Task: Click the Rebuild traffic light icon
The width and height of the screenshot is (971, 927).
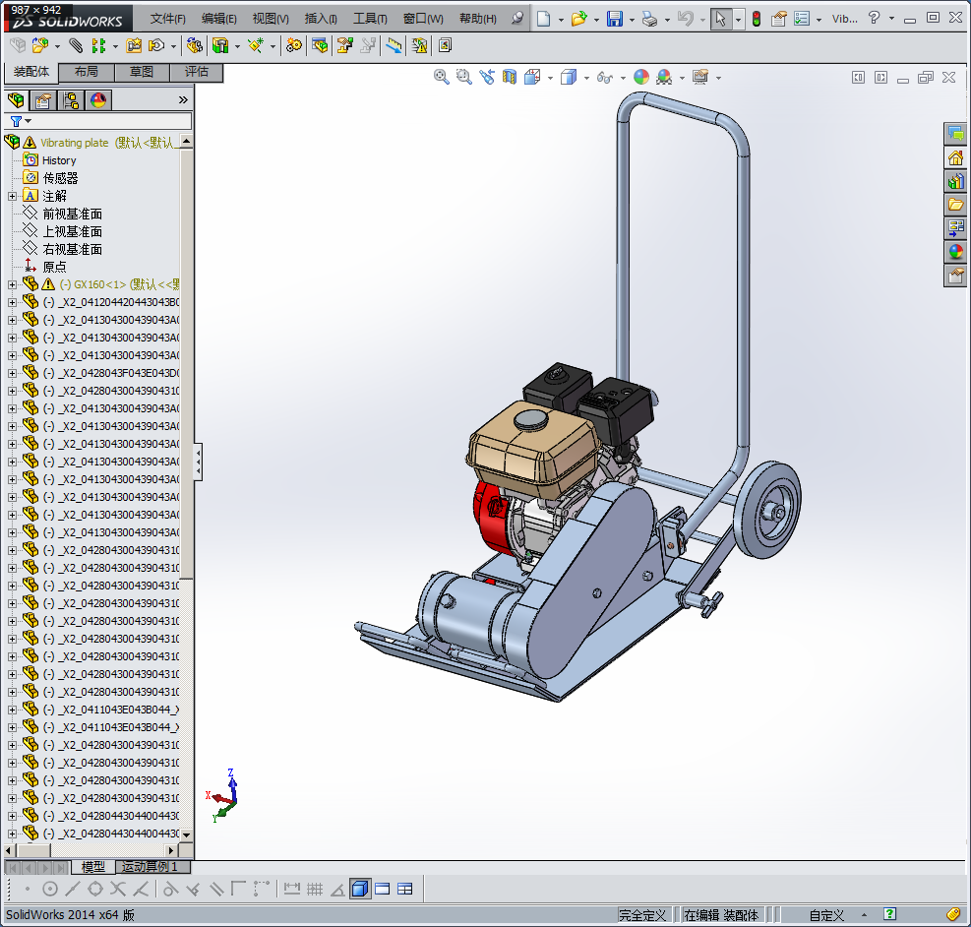Action: point(756,19)
